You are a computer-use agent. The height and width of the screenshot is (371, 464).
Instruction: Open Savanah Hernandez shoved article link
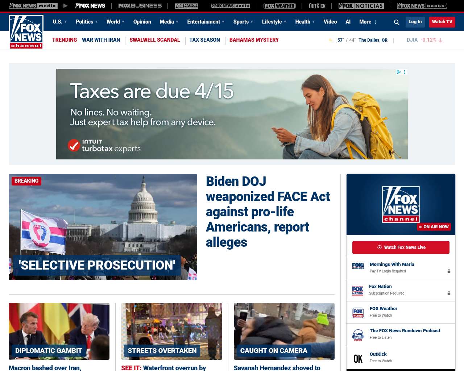(x=277, y=368)
